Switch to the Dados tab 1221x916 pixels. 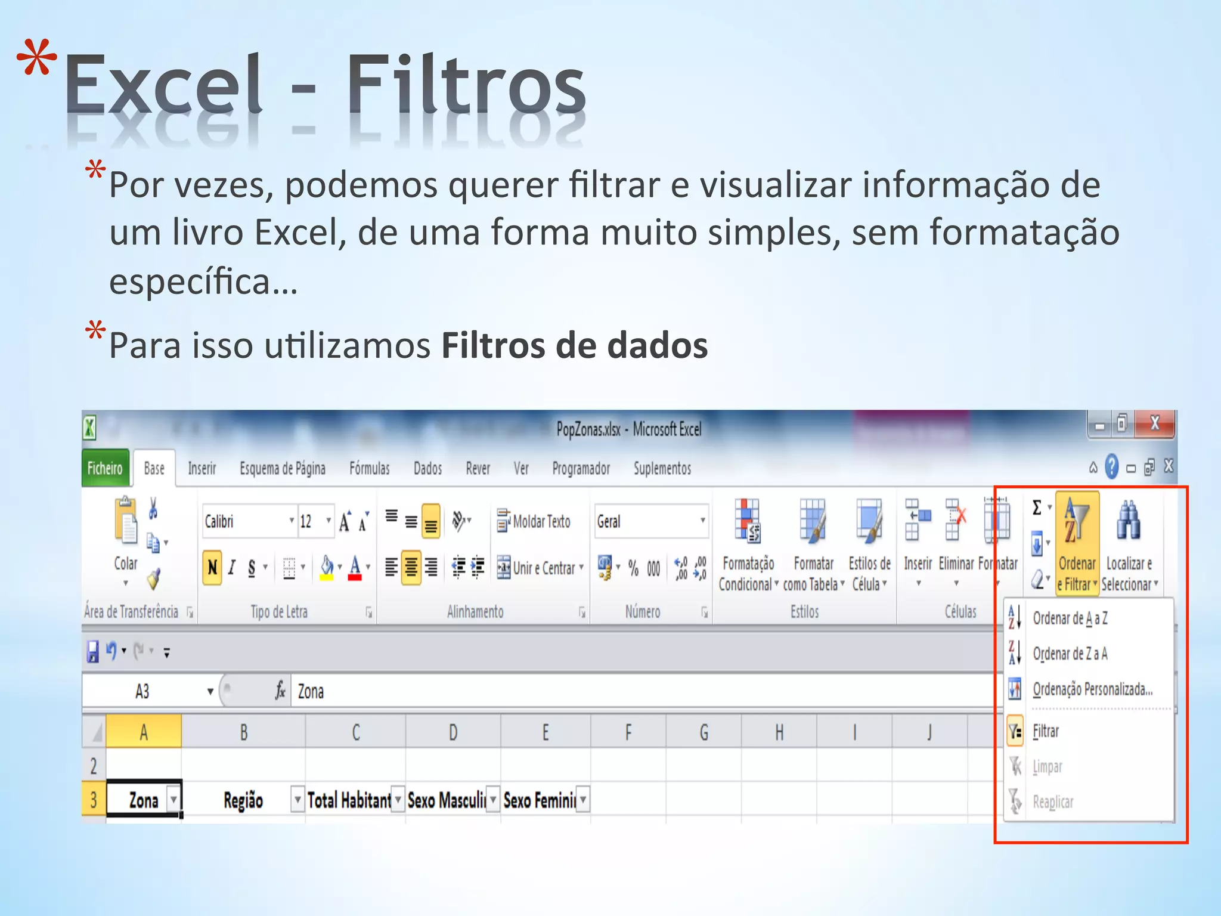428,469
